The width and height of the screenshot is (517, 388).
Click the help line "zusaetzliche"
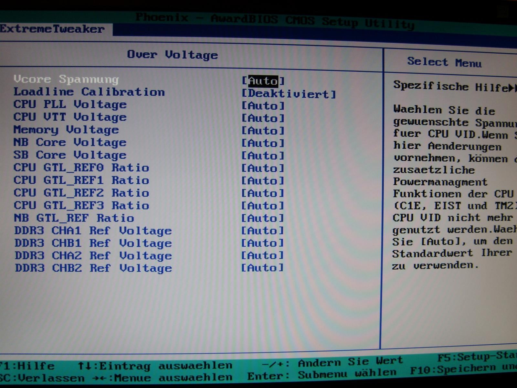(x=434, y=170)
